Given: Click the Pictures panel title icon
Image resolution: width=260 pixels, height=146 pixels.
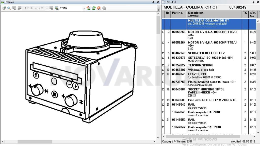Looking at the screenshot, I should point(3,2).
